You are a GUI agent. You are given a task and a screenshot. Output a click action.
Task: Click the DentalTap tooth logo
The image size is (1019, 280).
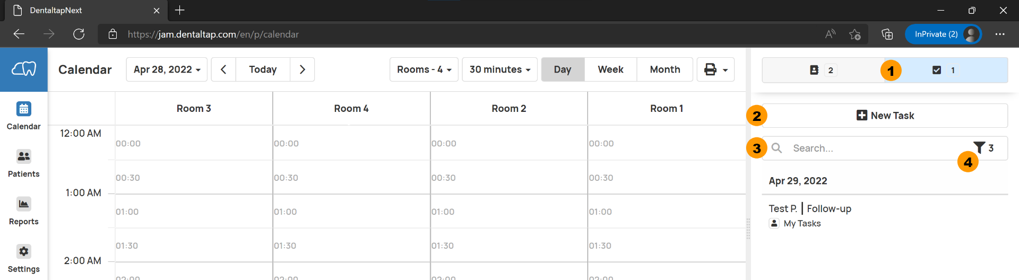[24, 69]
